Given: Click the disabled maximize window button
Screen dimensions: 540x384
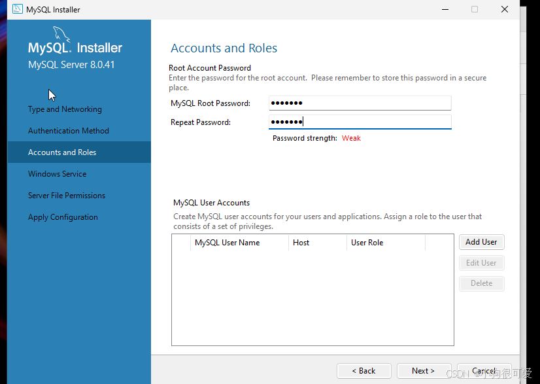Looking at the screenshot, I should click(475, 9).
